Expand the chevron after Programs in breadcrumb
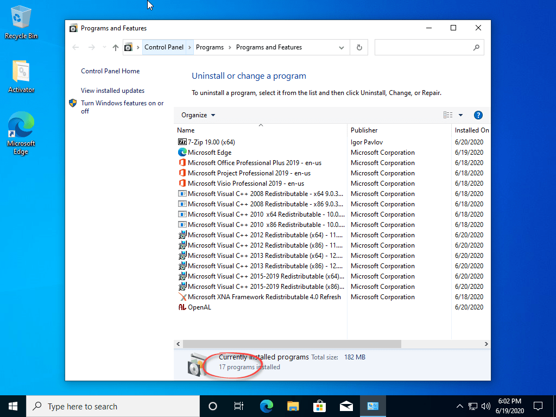 (230, 48)
